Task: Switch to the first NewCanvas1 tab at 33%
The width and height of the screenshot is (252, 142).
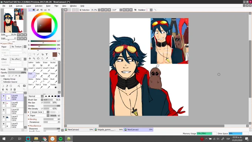Action: [79, 129]
